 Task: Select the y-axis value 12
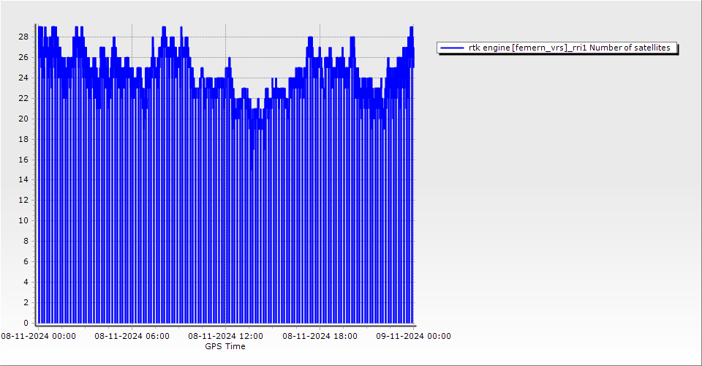click(x=23, y=200)
